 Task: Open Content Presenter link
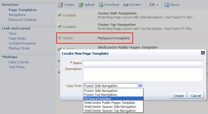click(22, 43)
